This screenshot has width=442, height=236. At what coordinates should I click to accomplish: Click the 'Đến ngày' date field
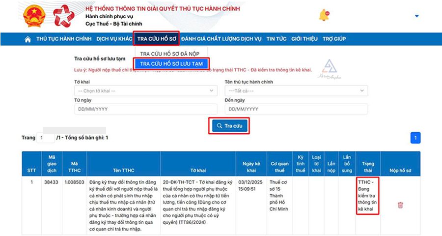296,109
